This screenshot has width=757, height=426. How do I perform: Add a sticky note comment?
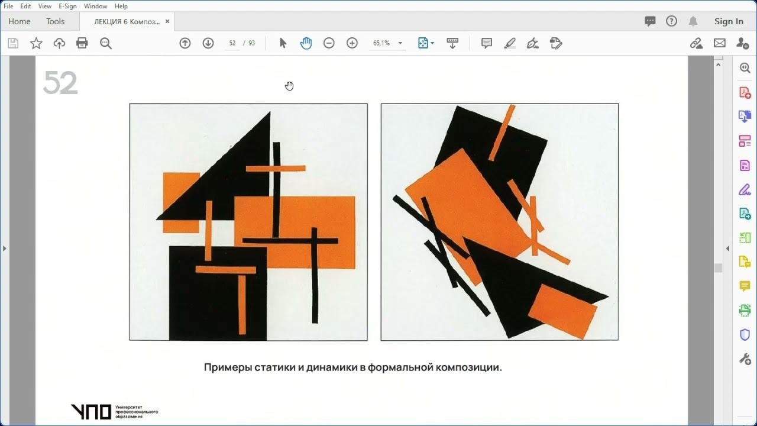click(x=487, y=43)
